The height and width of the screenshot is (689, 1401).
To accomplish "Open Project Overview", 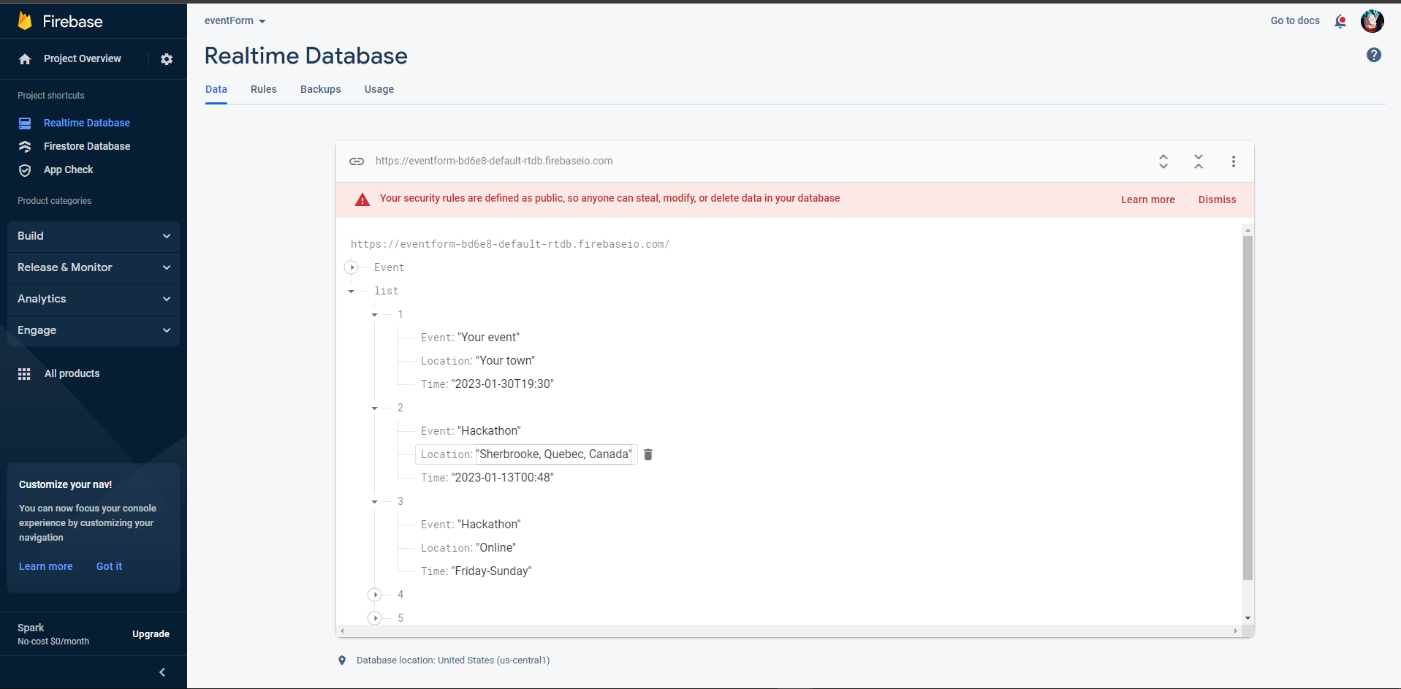I will [x=83, y=58].
